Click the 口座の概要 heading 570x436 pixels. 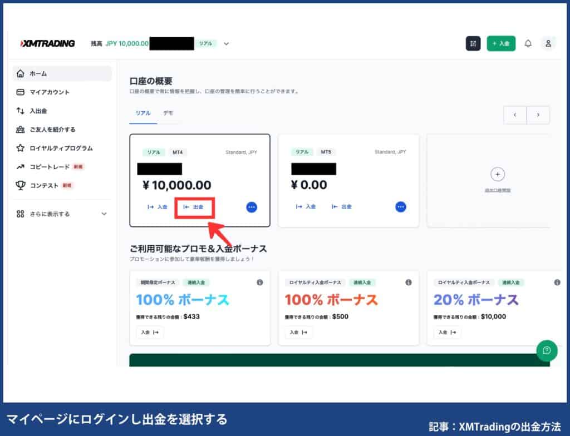(150, 81)
